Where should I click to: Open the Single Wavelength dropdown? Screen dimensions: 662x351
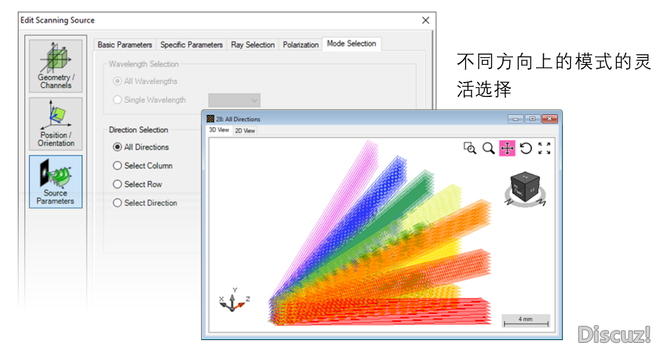234,100
